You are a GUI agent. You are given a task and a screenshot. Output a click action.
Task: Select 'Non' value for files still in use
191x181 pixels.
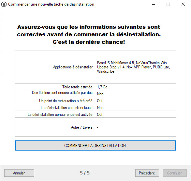coord(100,94)
